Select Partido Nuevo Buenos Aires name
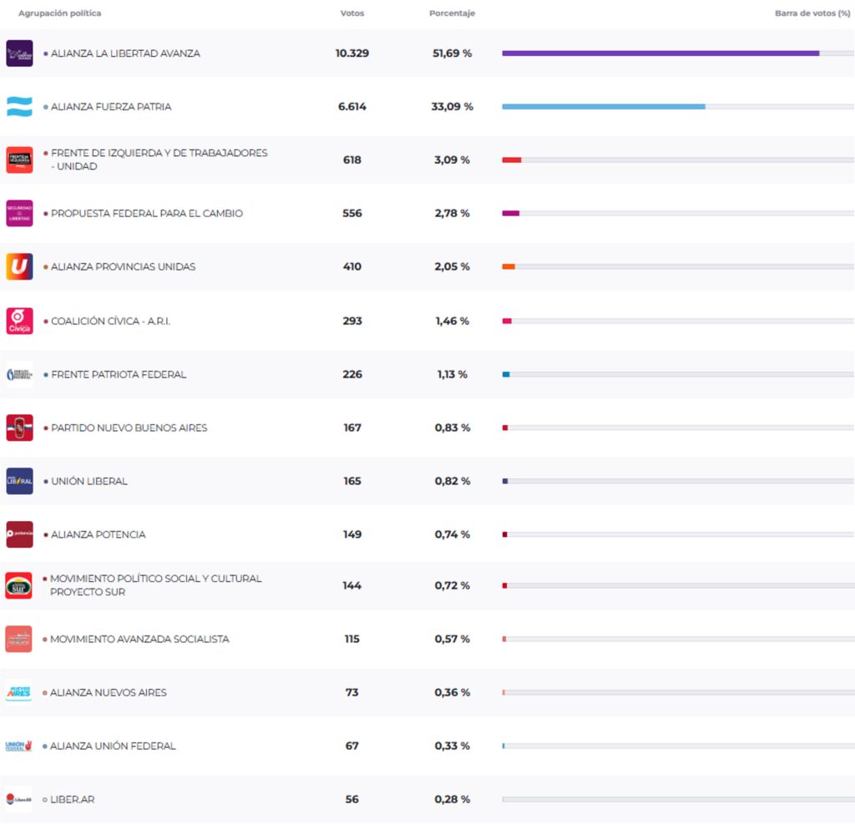Image resolution: width=855 pixels, height=835 pixels. (129, 428)
